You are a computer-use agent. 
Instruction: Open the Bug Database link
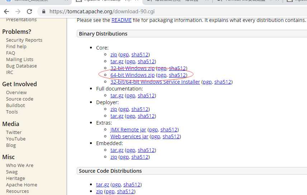(x=22, y=66)
